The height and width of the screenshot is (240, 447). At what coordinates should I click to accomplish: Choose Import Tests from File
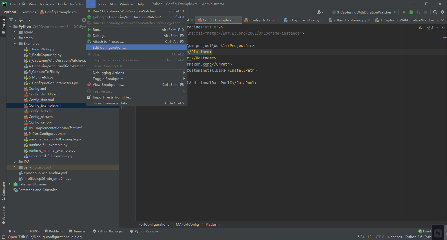[x=136, y=97]
